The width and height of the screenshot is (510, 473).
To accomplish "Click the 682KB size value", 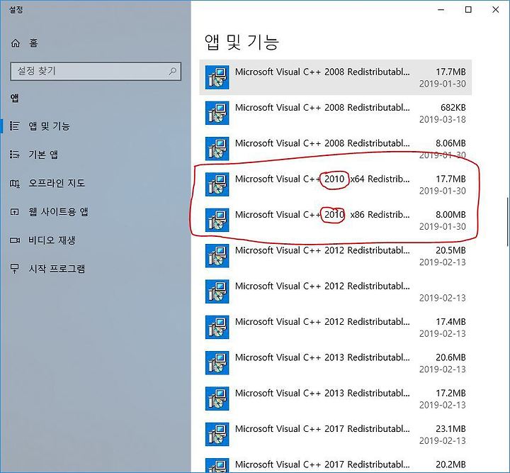I will [453, 107].
